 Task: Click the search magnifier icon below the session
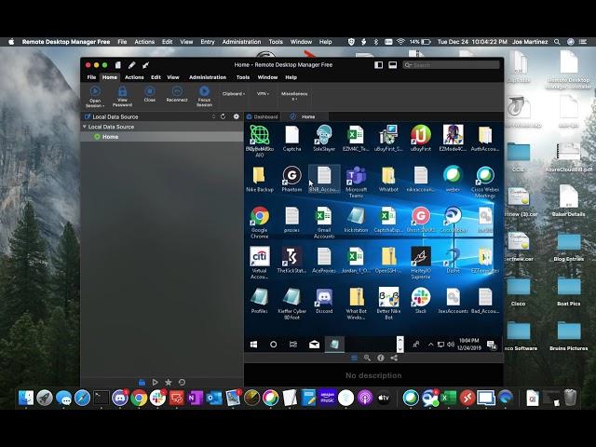tap(367, 358)
